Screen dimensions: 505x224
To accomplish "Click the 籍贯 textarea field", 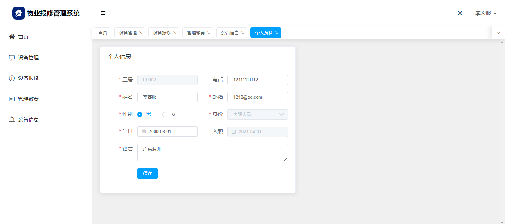I will click(x=212, y=153).
